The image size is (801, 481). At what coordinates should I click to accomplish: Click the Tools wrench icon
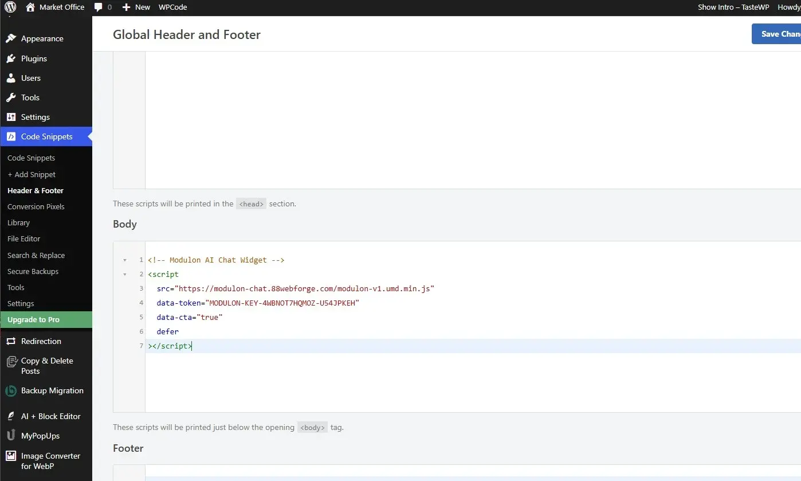11,97
